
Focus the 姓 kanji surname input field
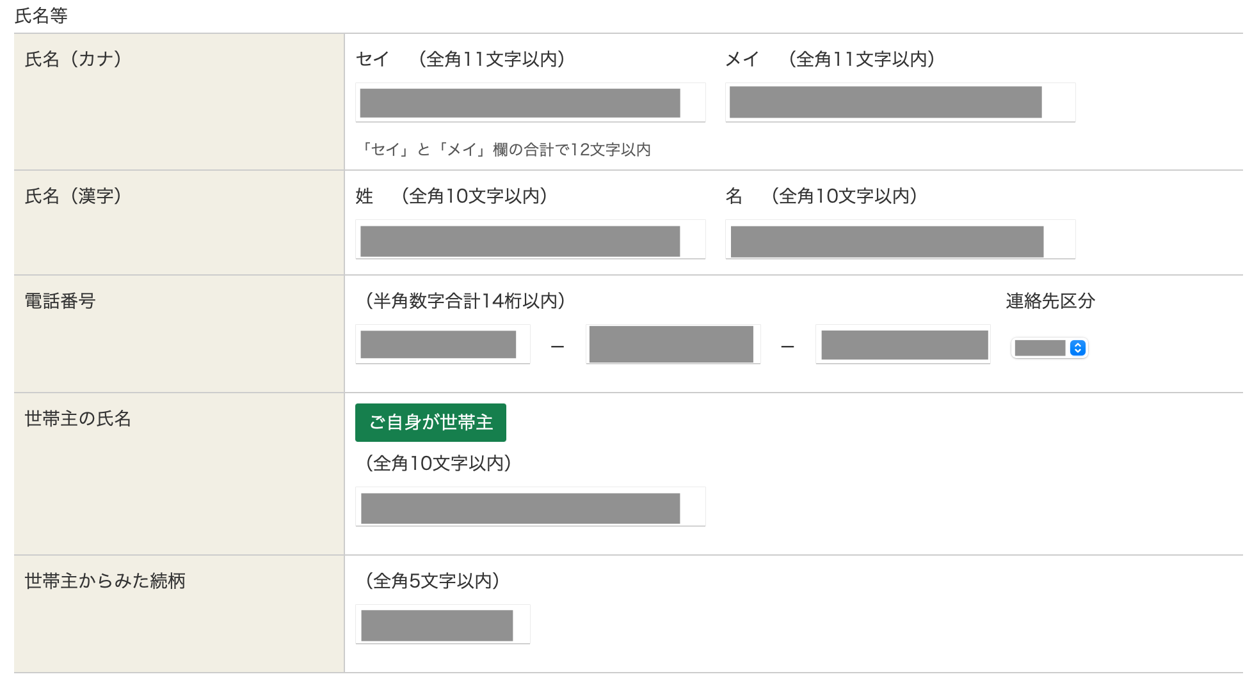click(x=530, y=240)
